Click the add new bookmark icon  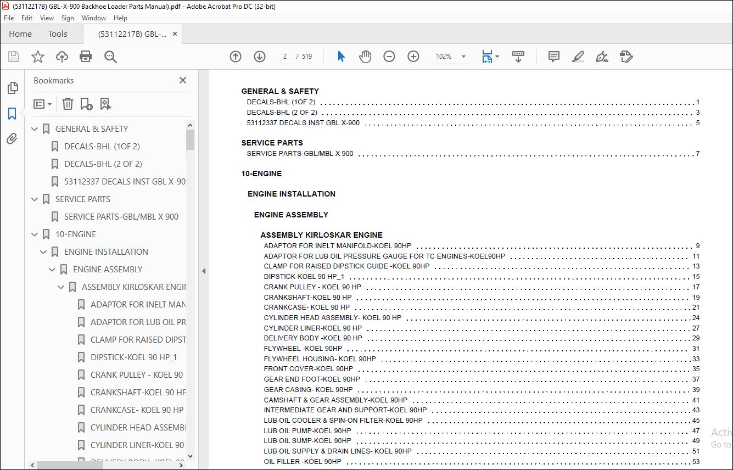[86, 104]
